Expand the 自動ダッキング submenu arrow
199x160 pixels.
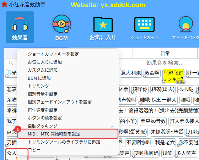pos(112,126)
